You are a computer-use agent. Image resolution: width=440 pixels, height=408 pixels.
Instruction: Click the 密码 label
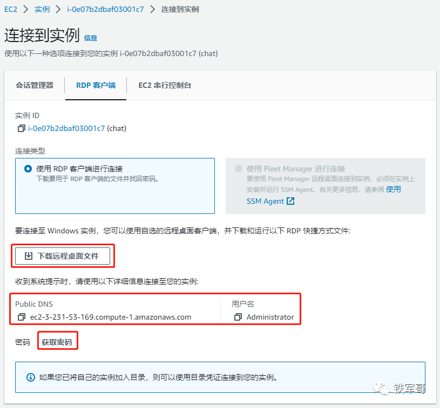(23, 342)
